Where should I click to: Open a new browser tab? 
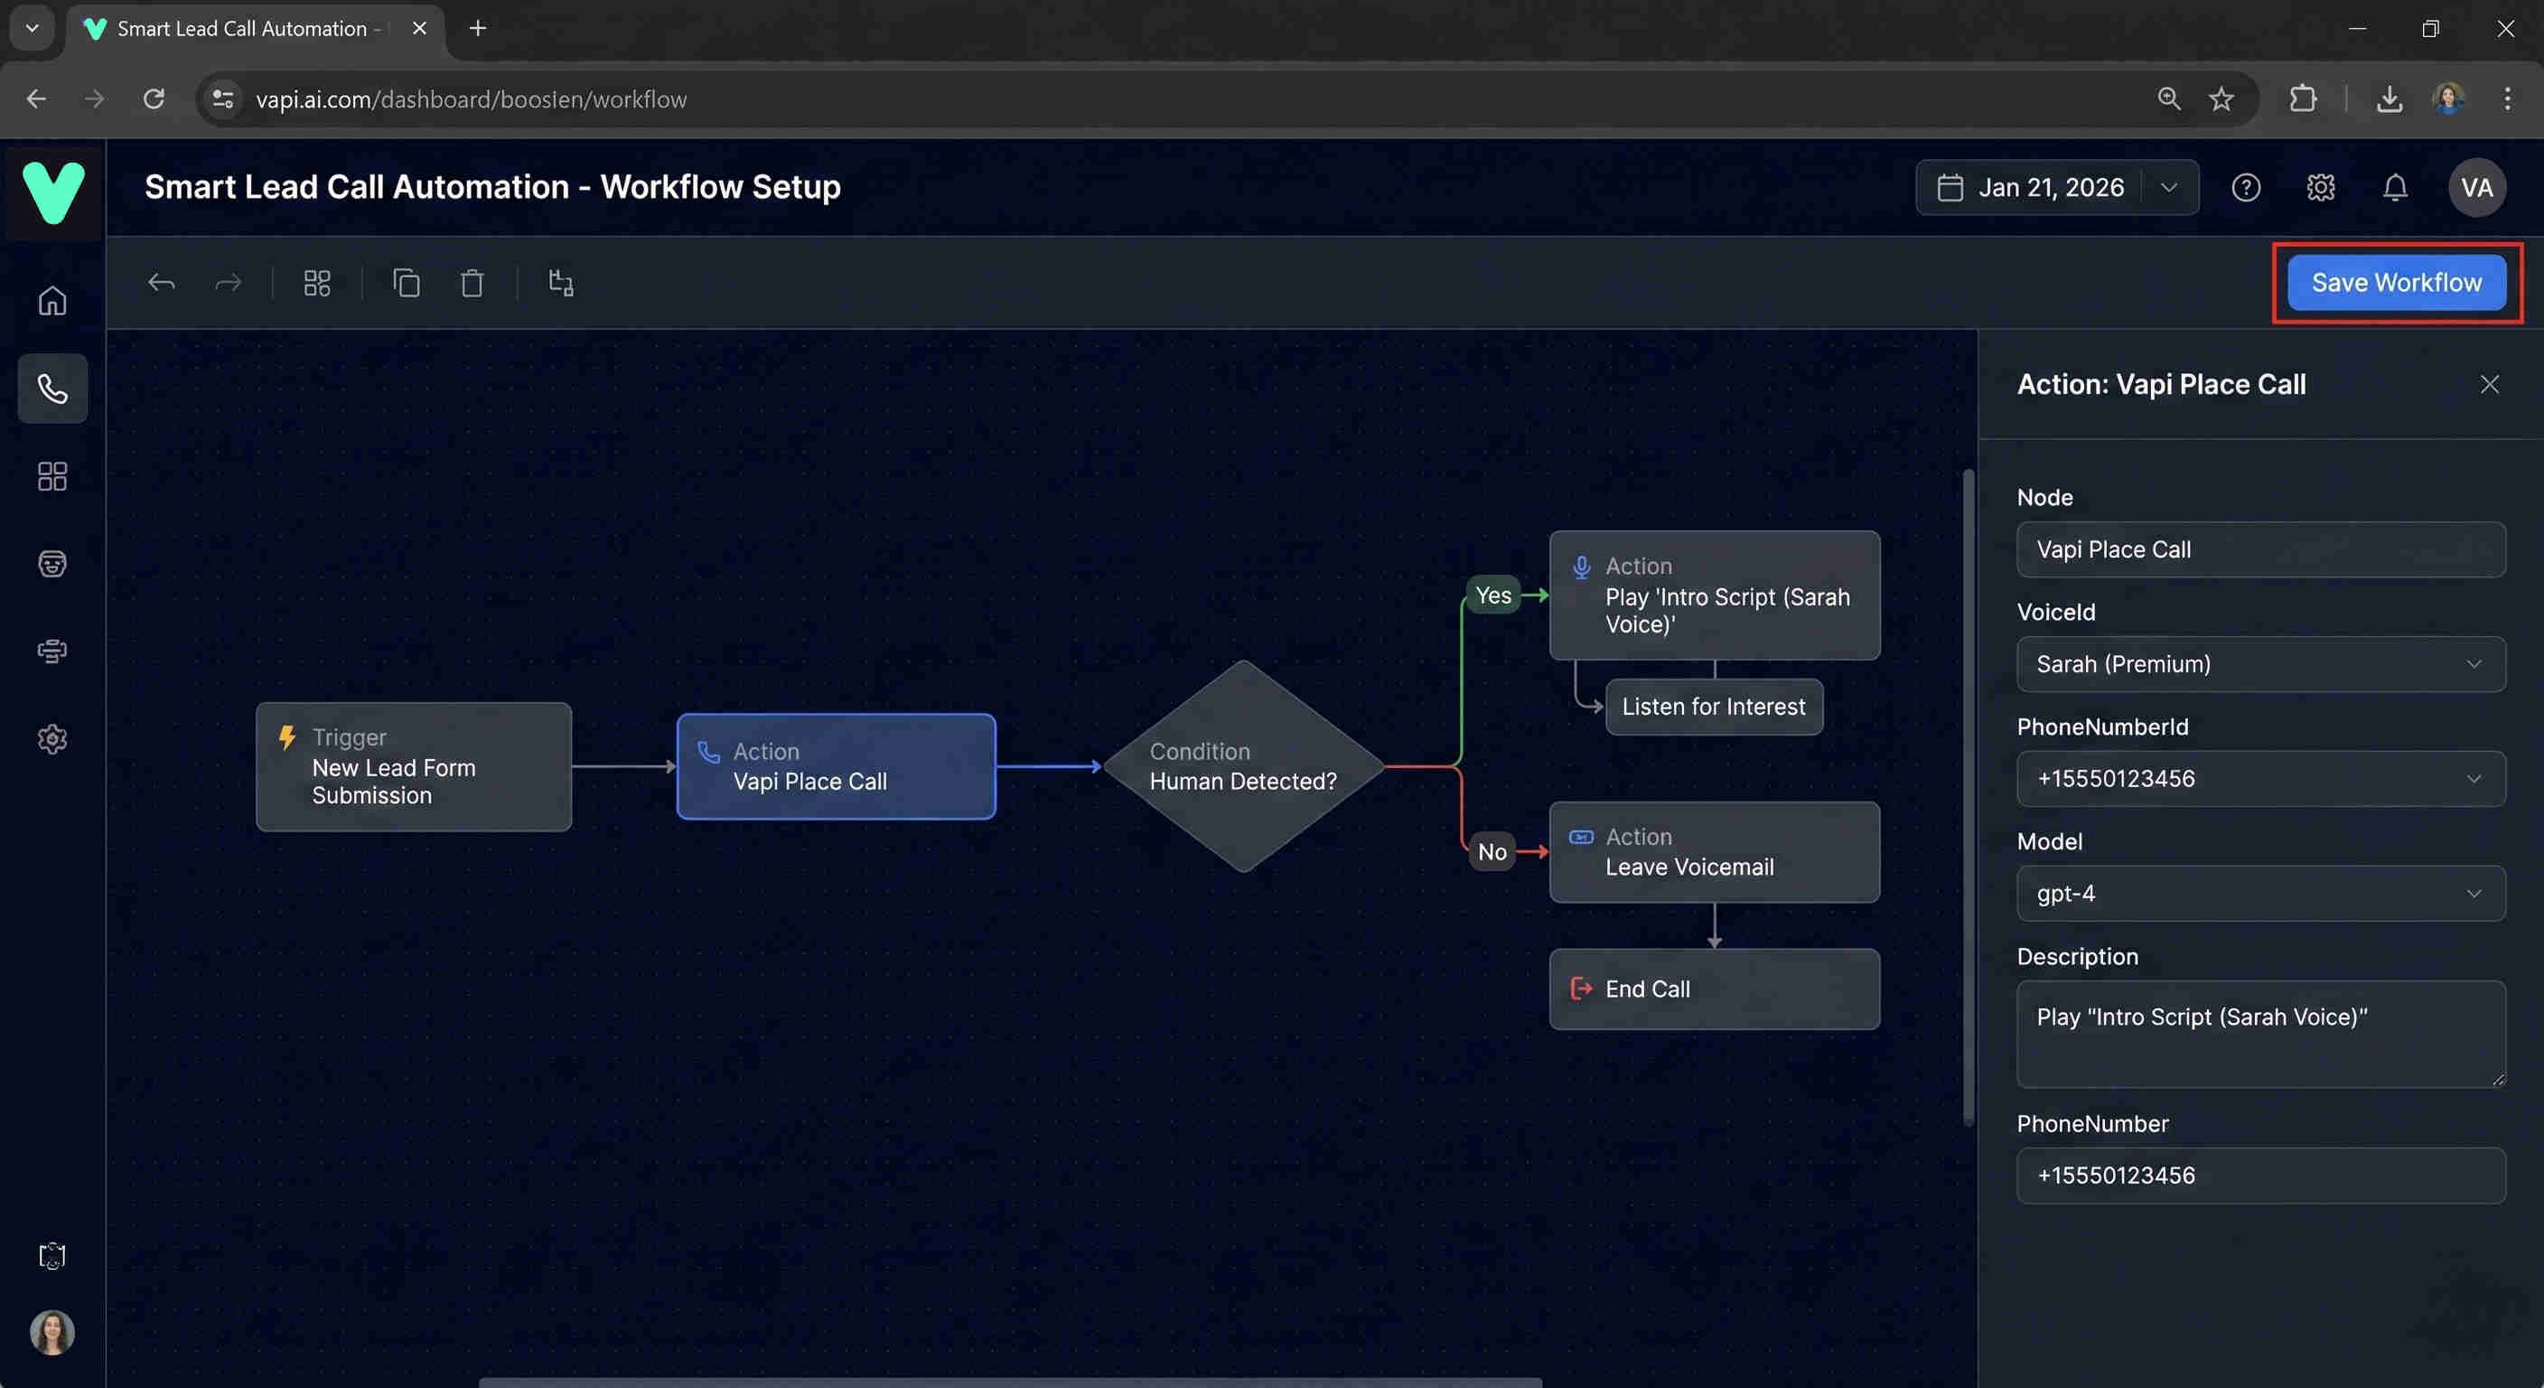[x=478, y=29]
